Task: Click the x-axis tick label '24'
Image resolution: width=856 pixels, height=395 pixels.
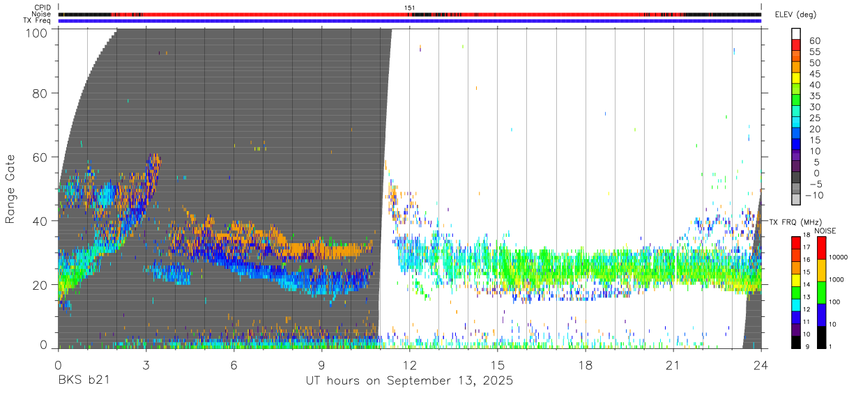Action: 761,365
